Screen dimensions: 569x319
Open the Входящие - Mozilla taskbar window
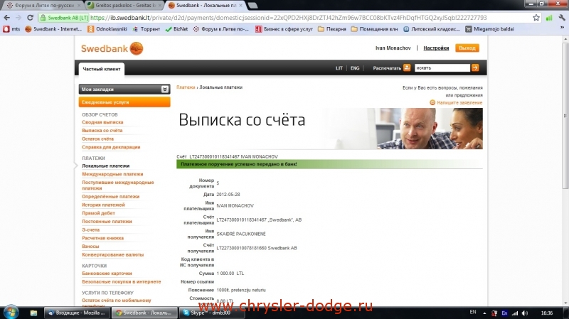(77, 313)
